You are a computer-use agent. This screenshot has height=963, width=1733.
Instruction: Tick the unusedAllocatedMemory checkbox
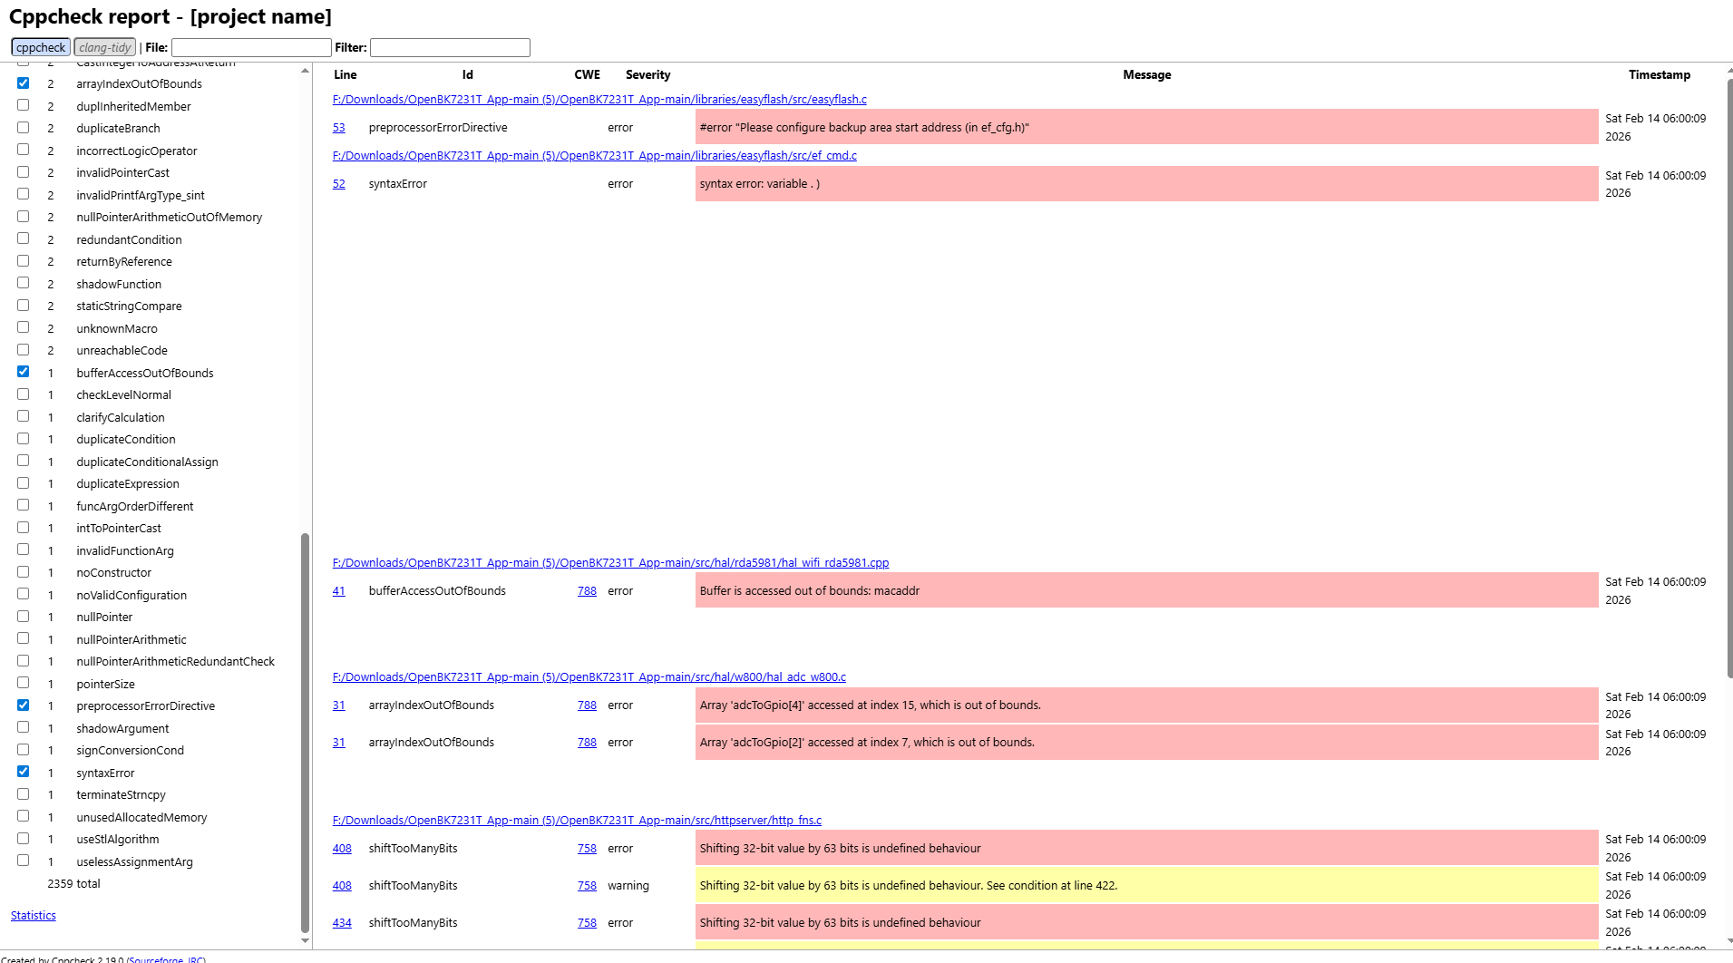point(24,816)
